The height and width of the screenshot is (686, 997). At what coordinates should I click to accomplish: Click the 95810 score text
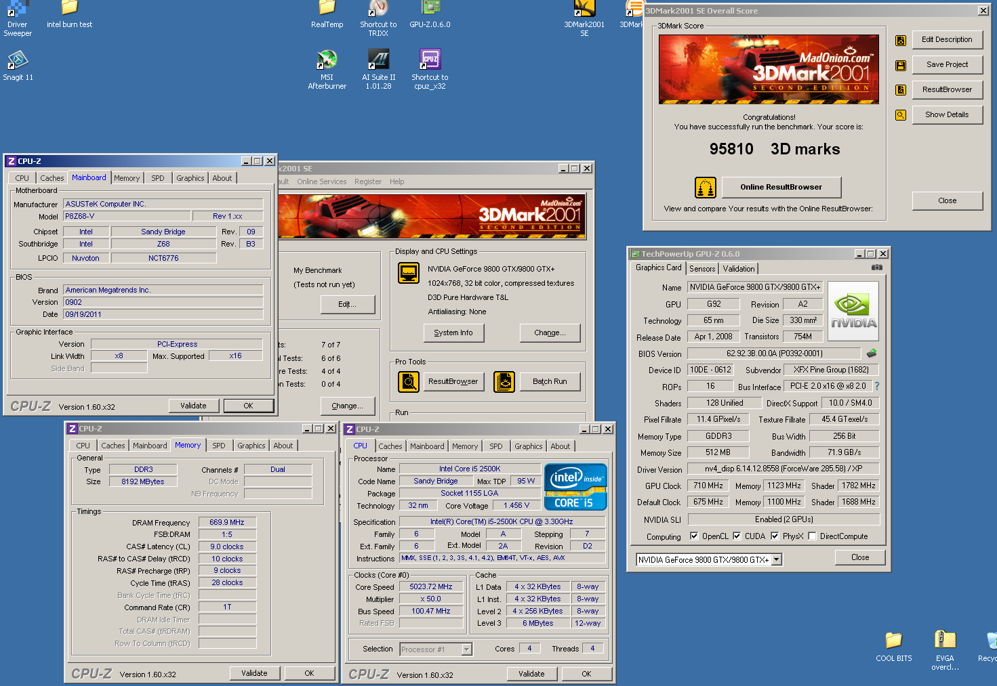[x=731, y=150]
